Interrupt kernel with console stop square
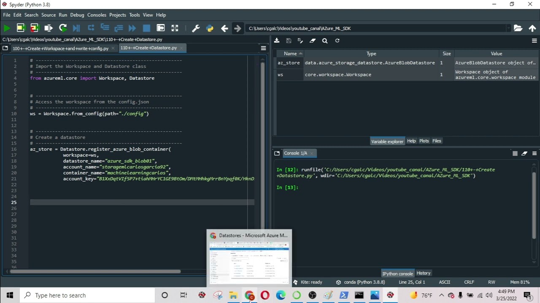 tap(515, 153)
